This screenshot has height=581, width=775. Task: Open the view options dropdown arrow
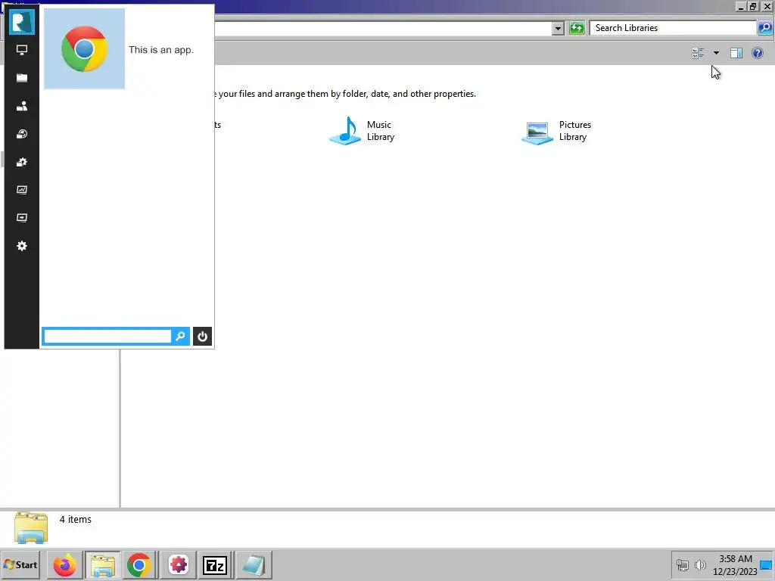coord(716,53)
